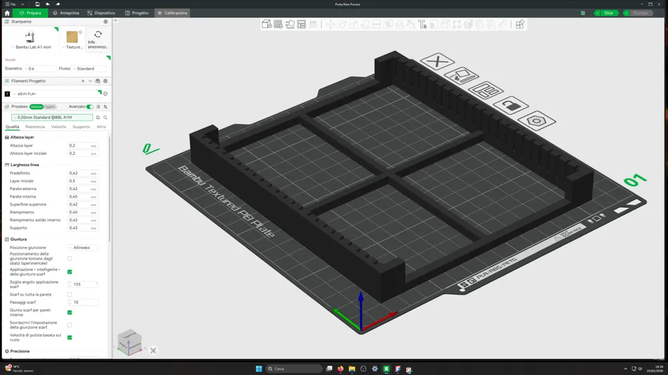This screenshot has width=668, height=375.
Task: Open the File menu
Action: 11,4
